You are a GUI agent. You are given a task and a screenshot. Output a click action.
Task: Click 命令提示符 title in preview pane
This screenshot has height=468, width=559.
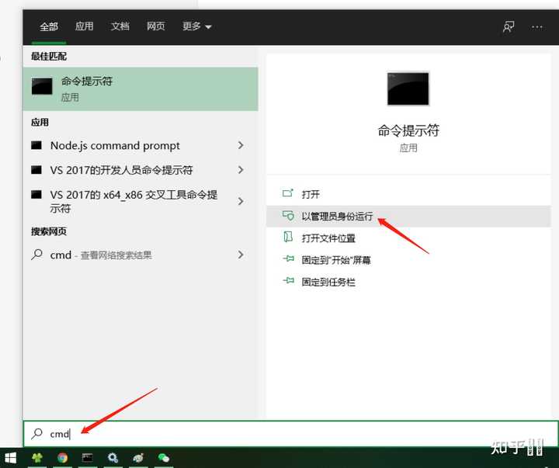(408, 131)
